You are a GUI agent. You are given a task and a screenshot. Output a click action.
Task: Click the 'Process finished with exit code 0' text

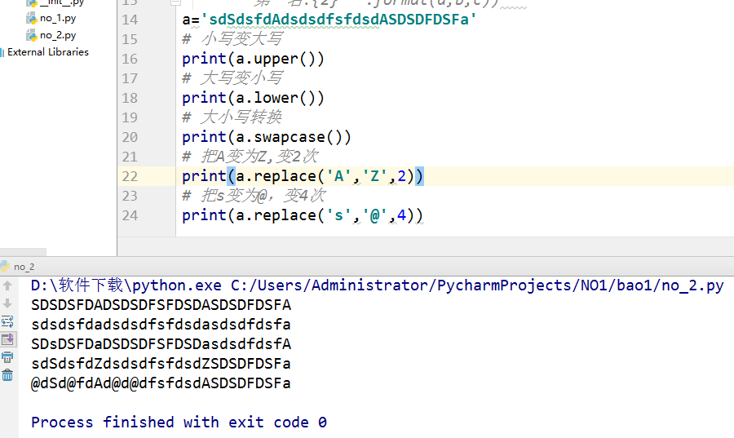pos(179,422)
